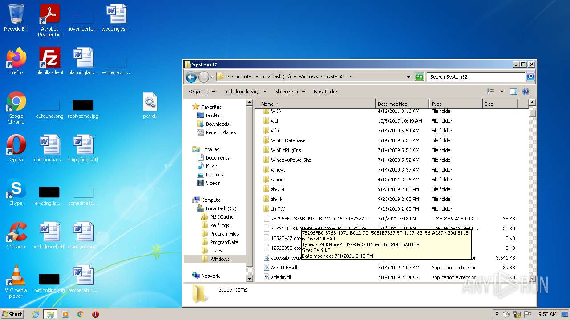Open views options dropdown arrow

[501, 92]
